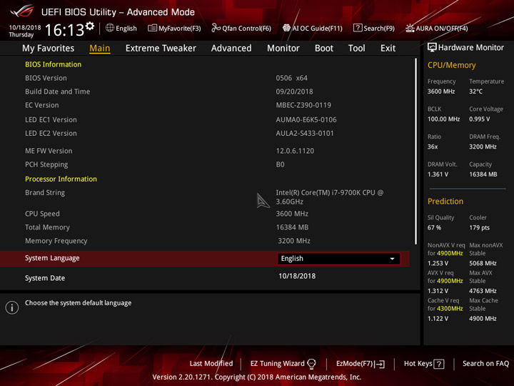Viewport: 514px width, 386px height.
Task: Open AI OC Guide(F11)
Action: (317, 29)
